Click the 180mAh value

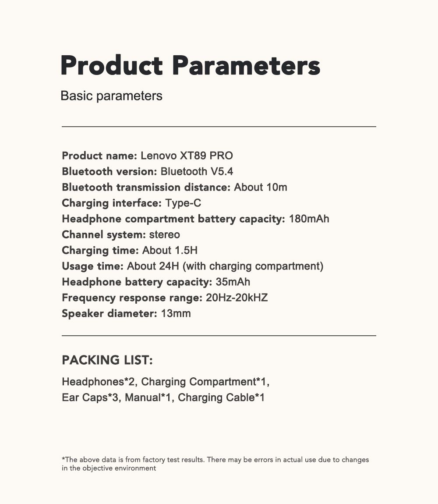click(309, 219)
